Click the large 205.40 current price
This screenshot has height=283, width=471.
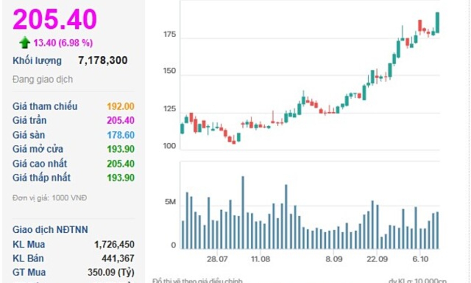point(55,20)
